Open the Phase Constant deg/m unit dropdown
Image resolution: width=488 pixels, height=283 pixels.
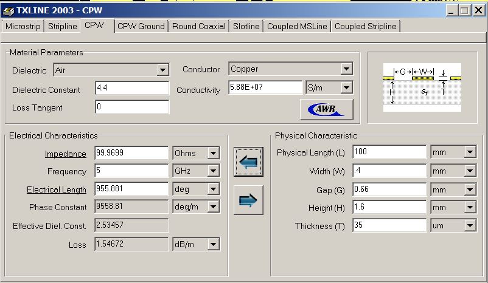(x=213, y=206)
